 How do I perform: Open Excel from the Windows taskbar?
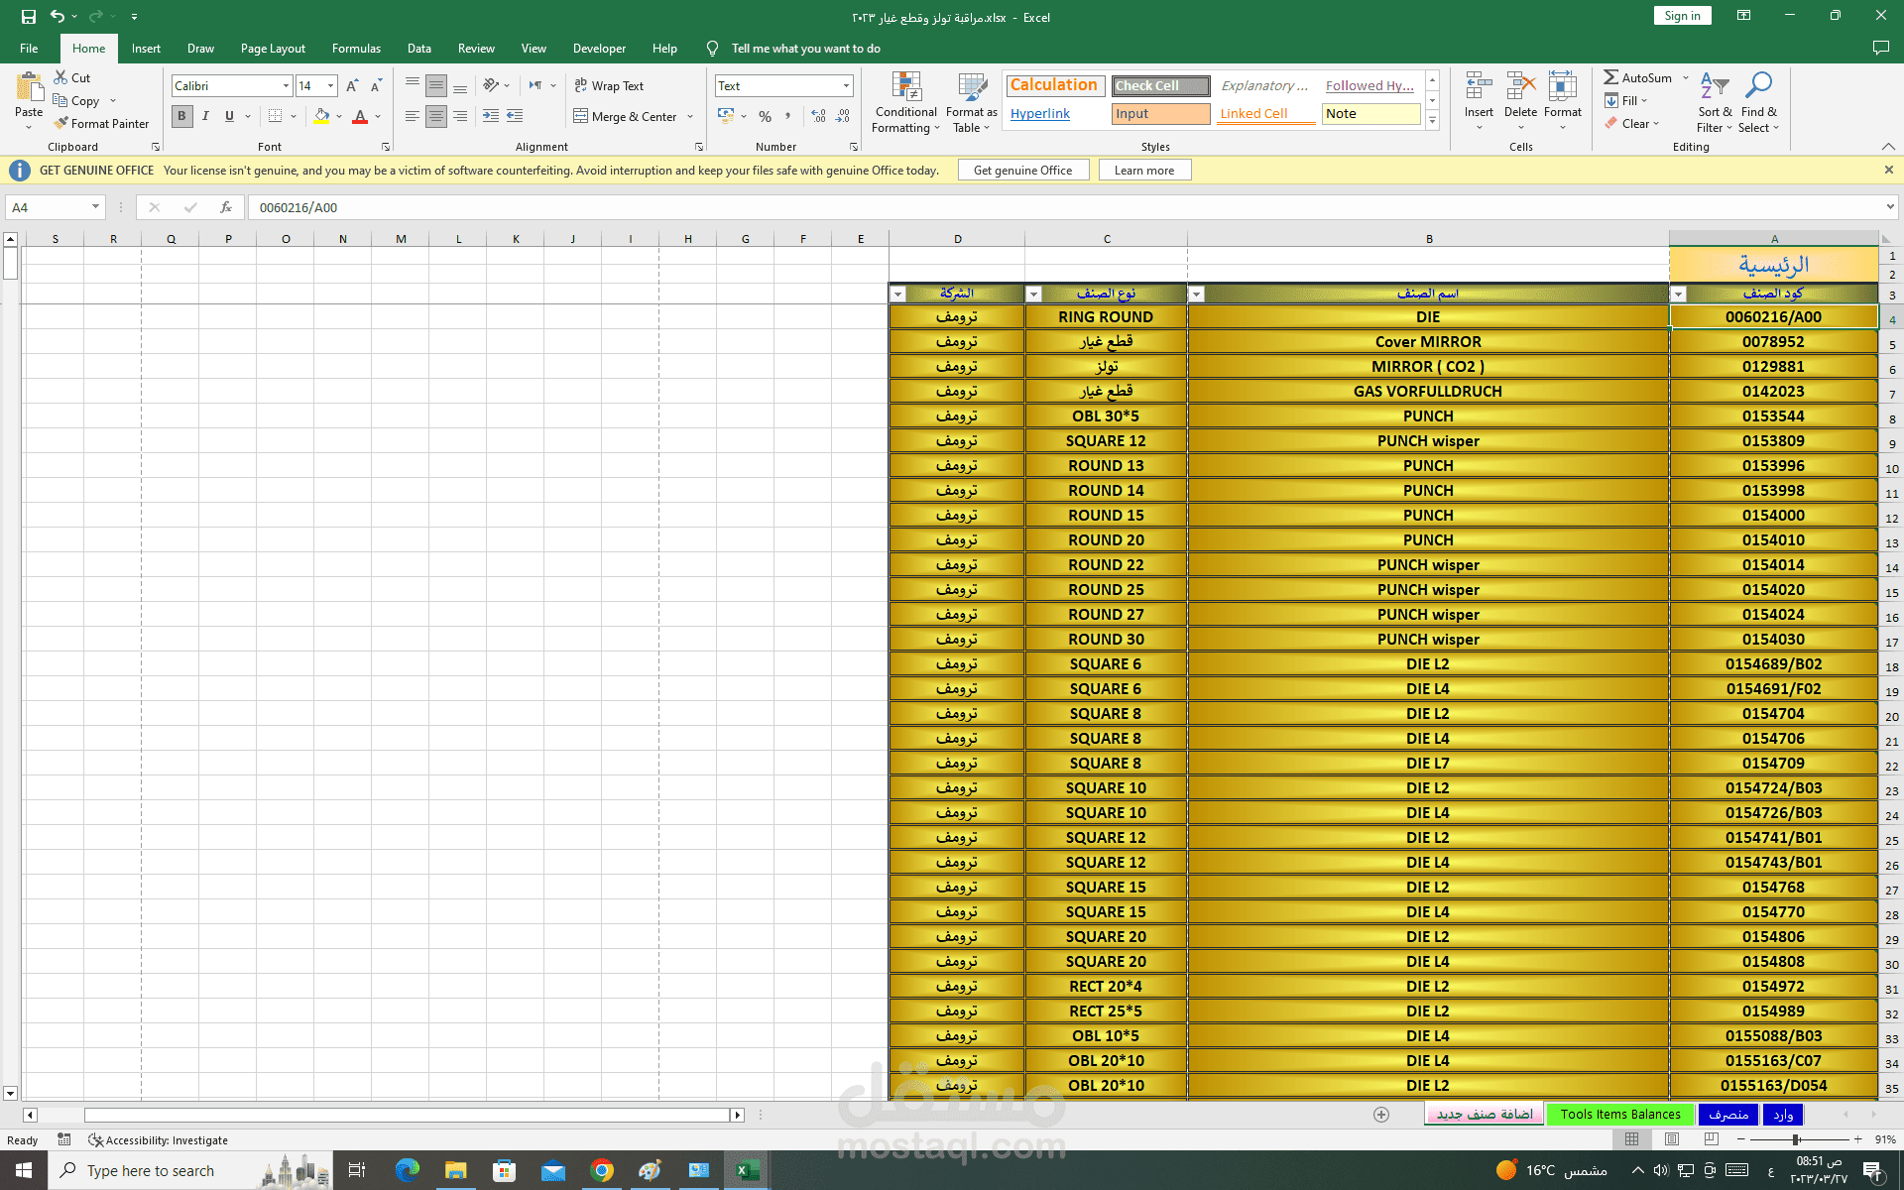746,1171
